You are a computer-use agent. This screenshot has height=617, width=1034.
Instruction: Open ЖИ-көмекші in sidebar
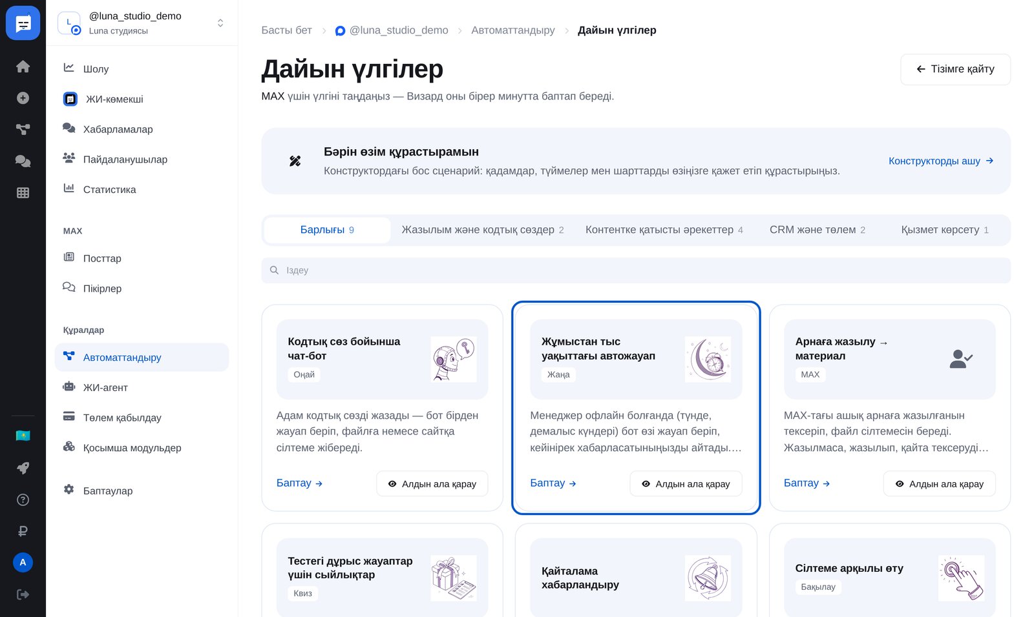142,99
